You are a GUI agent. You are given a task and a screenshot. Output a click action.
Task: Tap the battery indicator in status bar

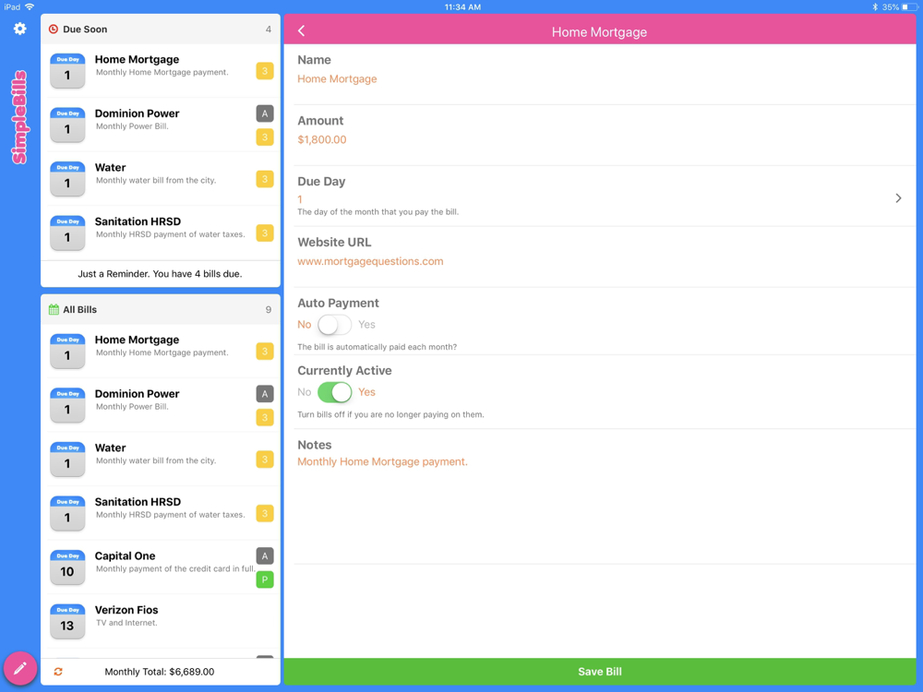click(909, 7)
